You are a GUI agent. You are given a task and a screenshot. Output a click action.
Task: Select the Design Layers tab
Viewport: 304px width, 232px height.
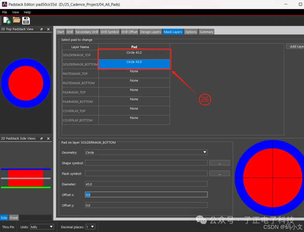click(x=150, y=32)
